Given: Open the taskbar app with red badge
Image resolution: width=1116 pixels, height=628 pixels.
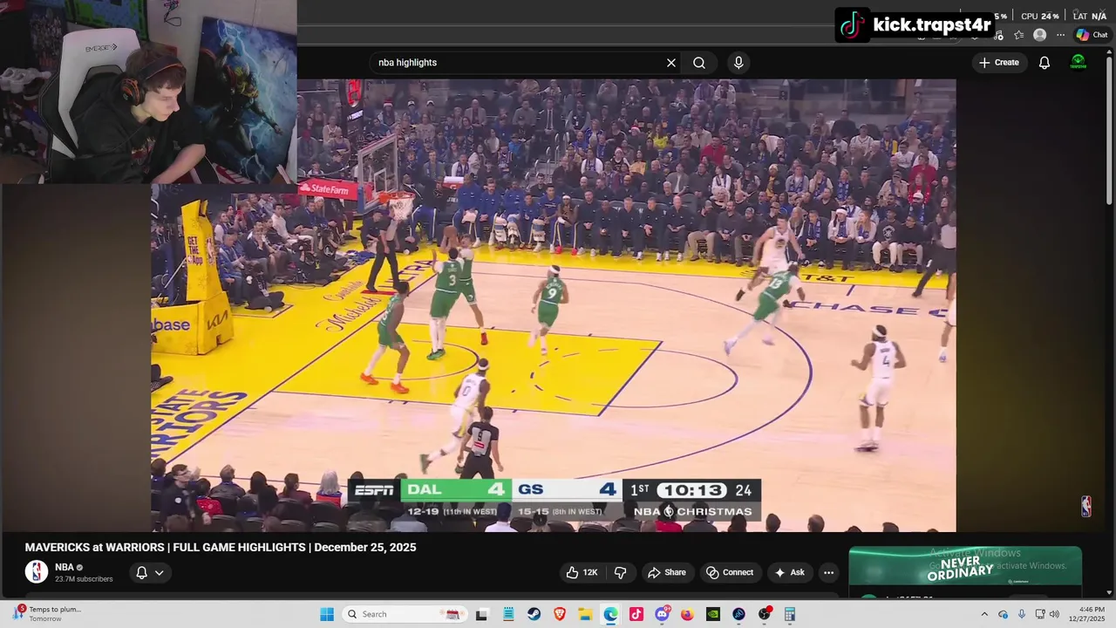Looking at the screenshot, I should [765, 614].
